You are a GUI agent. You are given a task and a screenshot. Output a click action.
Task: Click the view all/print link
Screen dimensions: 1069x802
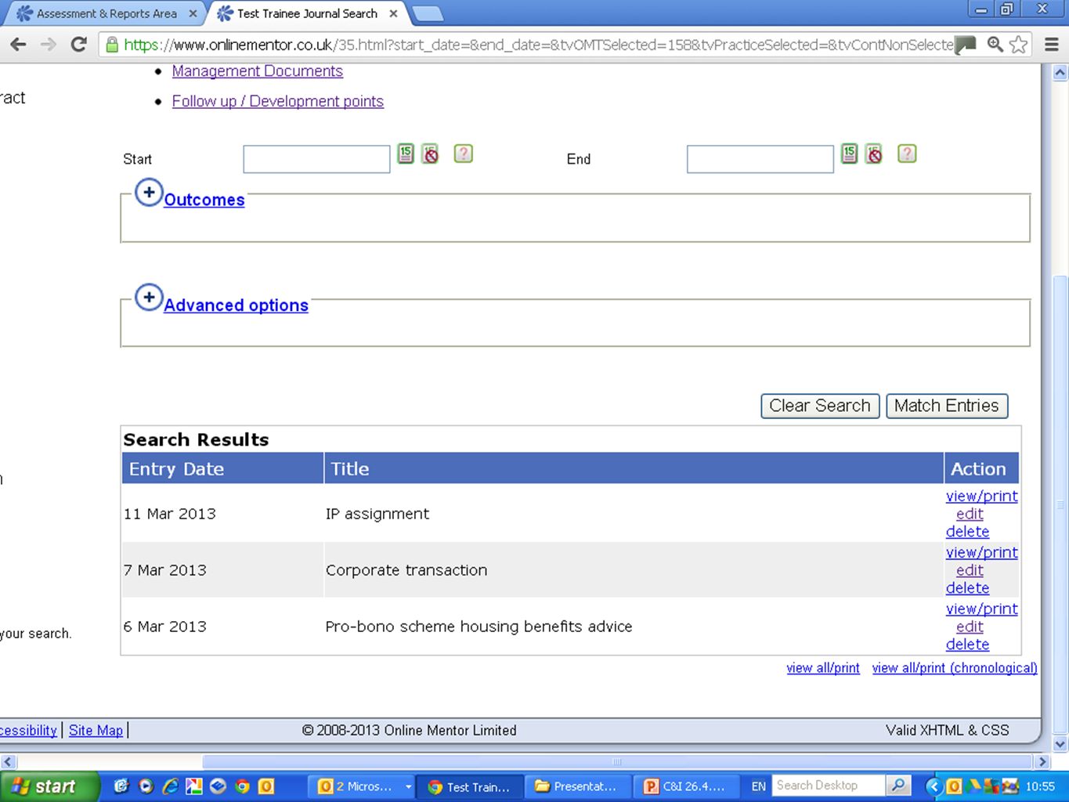pos(823,668)
